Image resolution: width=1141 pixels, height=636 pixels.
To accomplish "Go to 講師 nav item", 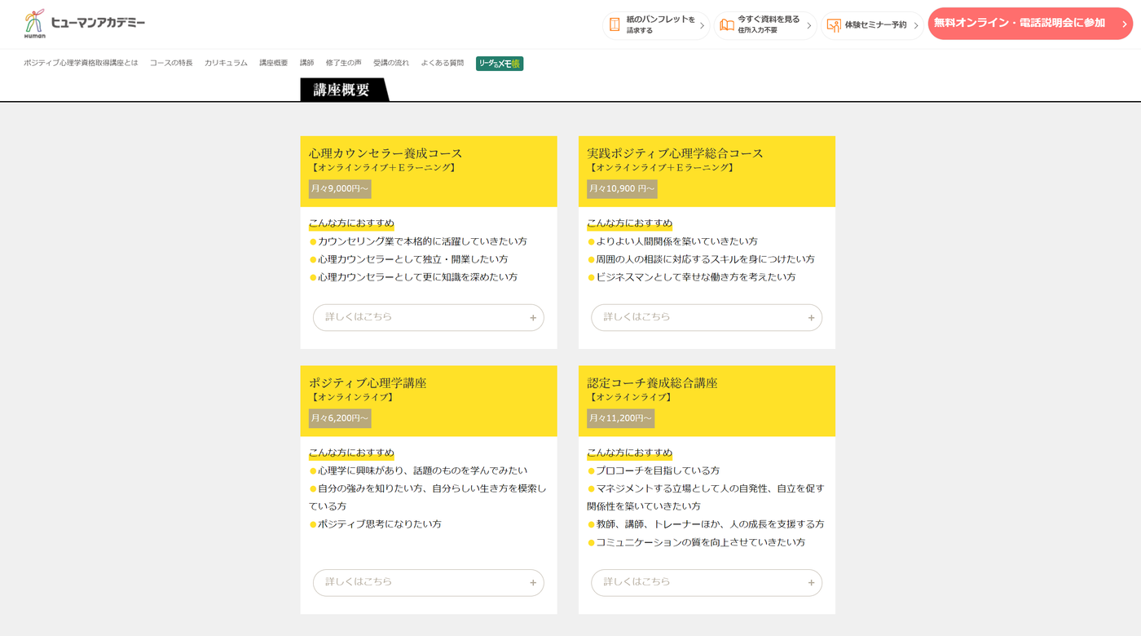I will (306, 63).
